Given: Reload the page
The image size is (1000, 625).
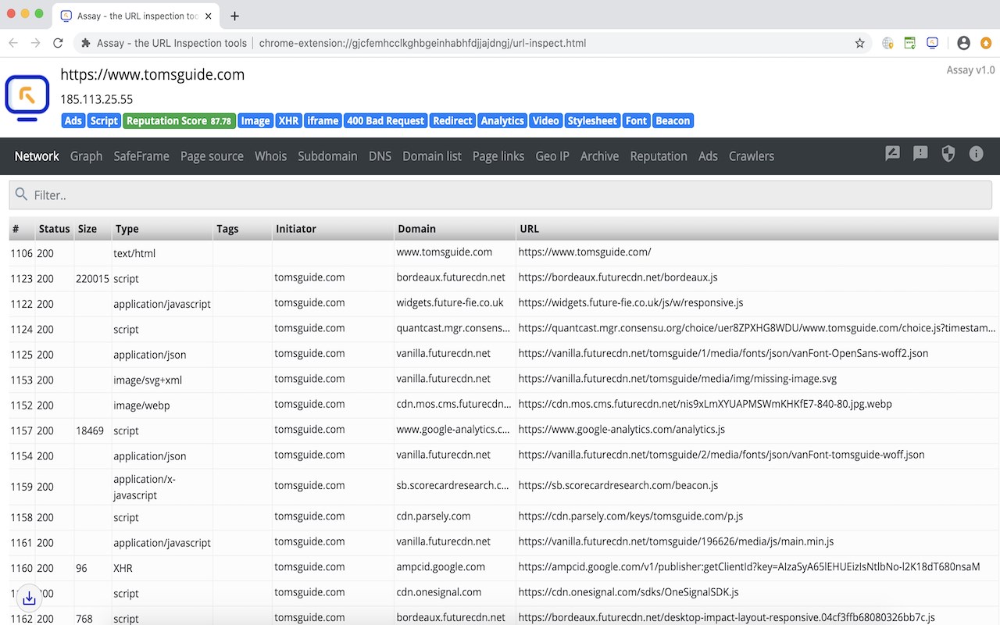Looking at the screenshot, I should click(58, 43).
